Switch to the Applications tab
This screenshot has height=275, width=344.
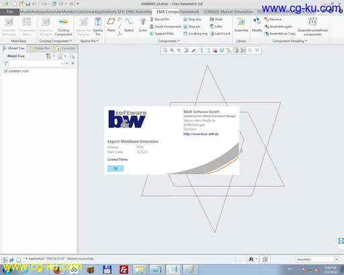coord(105,11)
